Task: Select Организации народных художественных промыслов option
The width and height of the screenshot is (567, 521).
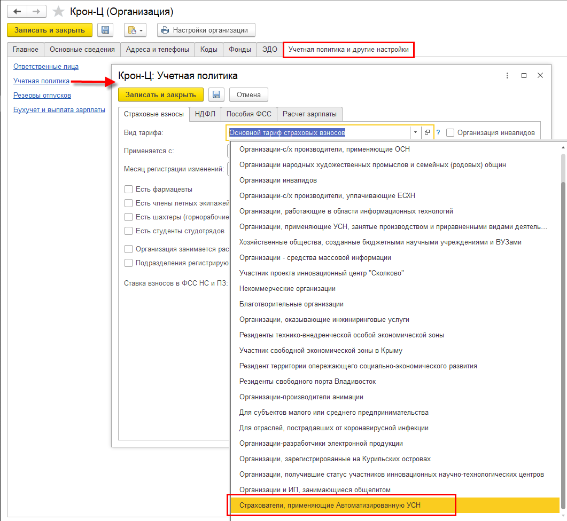Action: coord(395,165)
